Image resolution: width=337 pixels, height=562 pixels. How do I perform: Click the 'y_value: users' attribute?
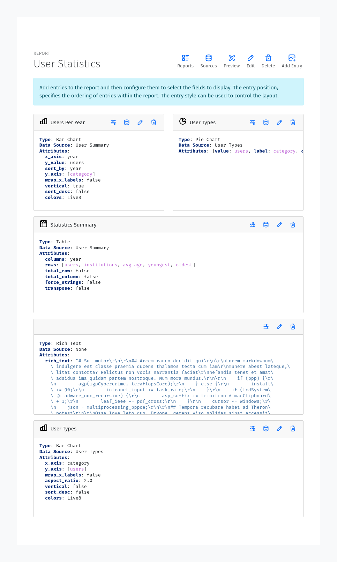[x=65, y=163]
